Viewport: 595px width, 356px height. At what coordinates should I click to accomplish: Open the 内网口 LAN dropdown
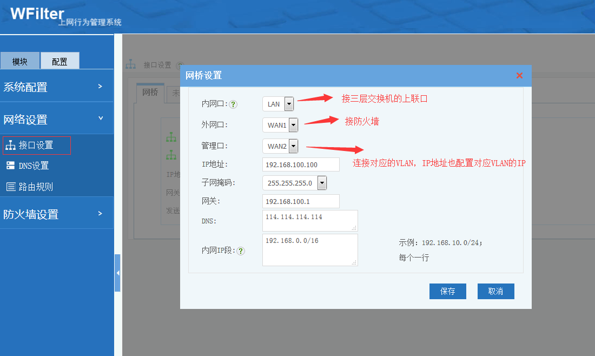pyautogui.click(x=289, y=104)
